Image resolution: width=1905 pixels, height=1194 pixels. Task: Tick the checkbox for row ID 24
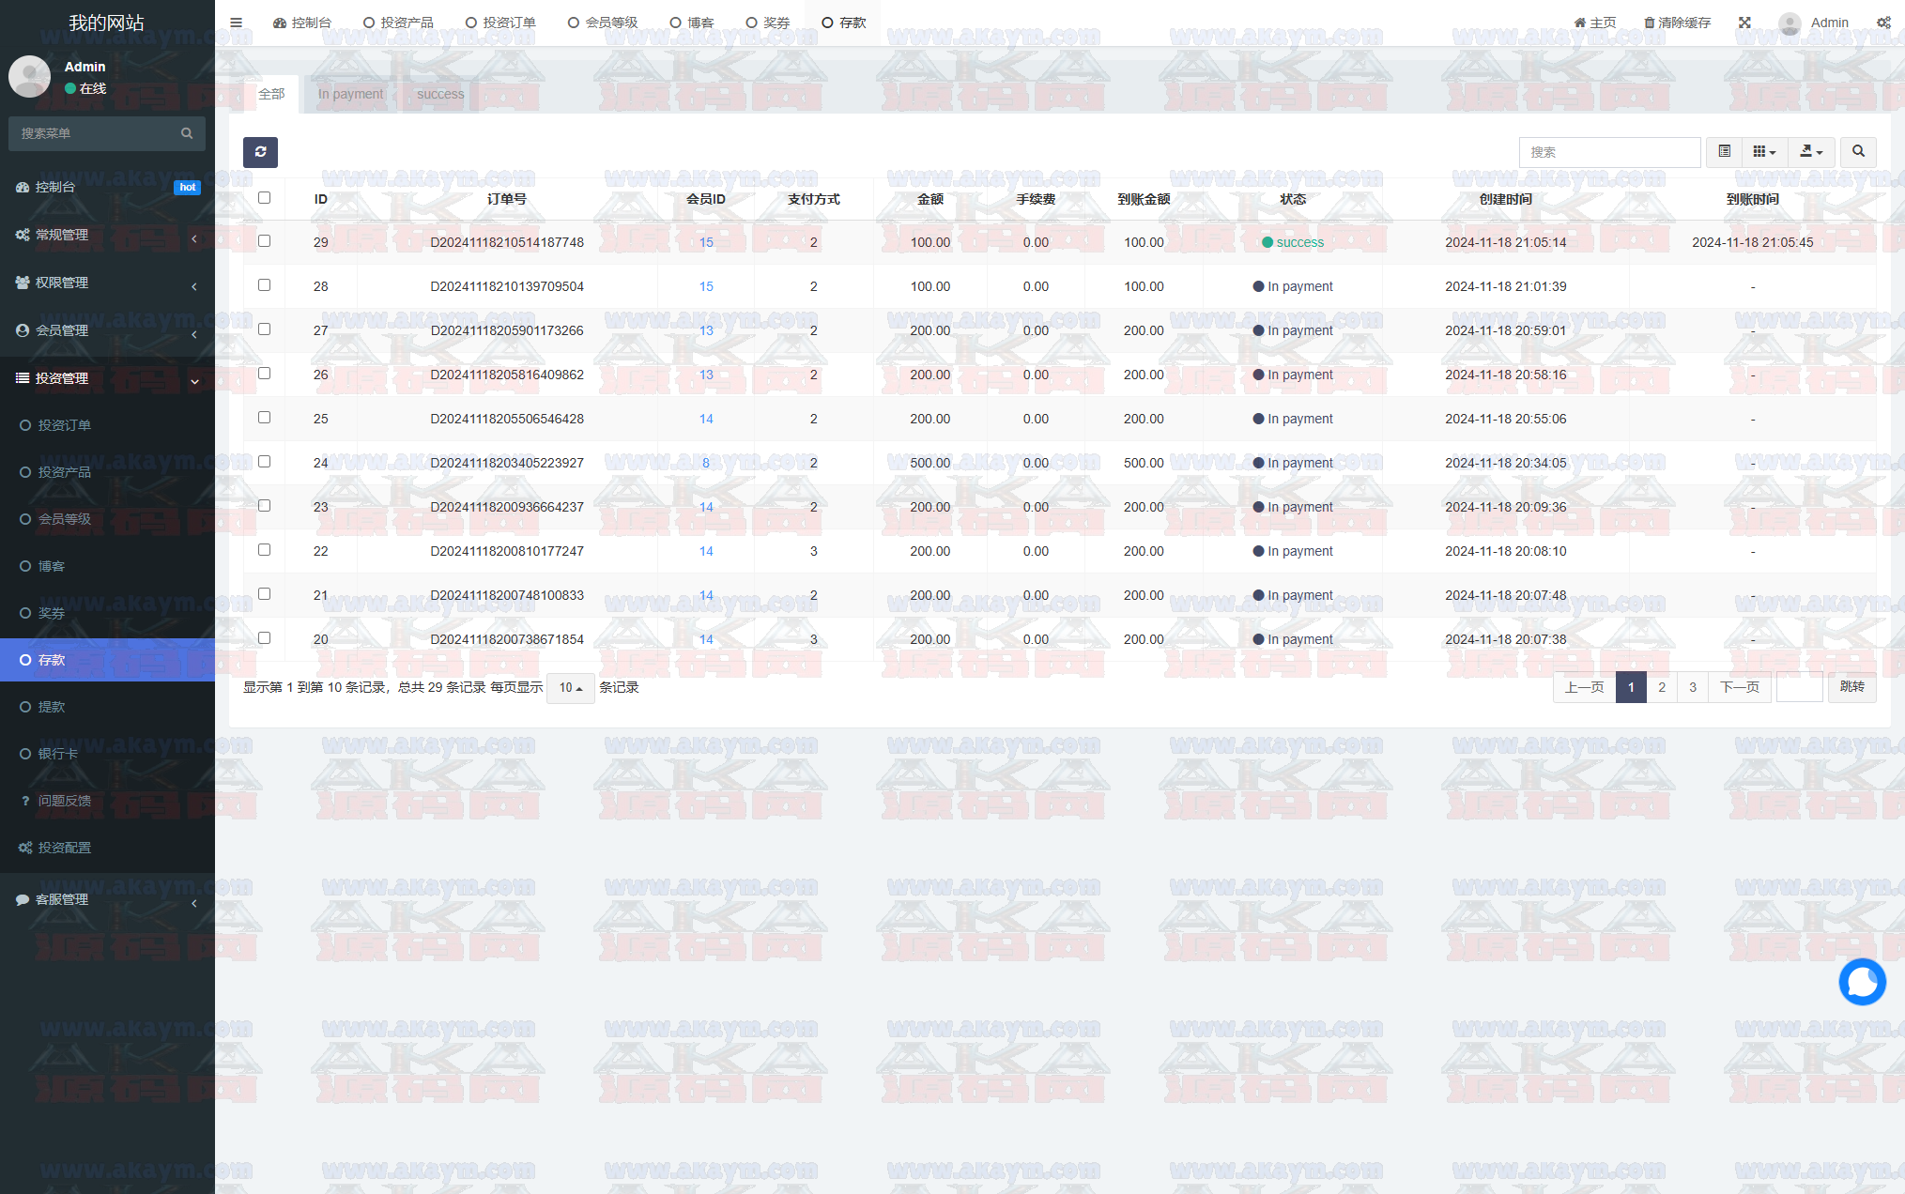(x=264, y=462)
